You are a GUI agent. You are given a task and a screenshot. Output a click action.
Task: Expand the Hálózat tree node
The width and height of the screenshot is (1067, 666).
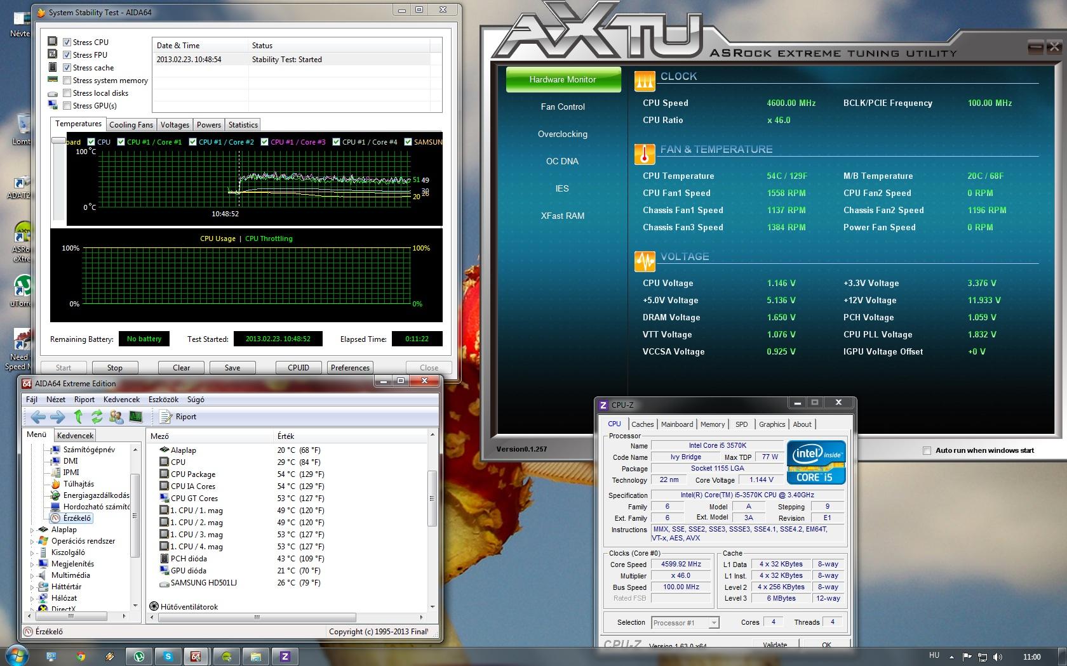pyautogui.click(x=32, y=598)
